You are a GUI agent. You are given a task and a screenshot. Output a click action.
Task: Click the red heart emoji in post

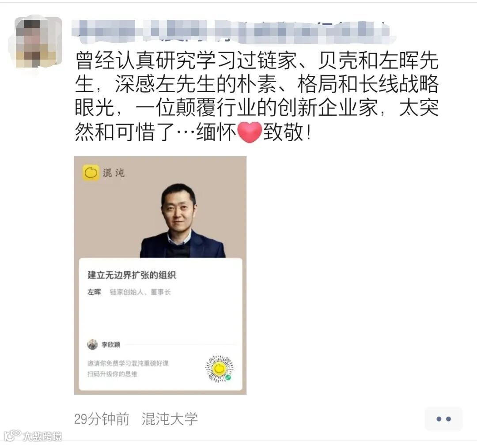click(x=250, y=132)
